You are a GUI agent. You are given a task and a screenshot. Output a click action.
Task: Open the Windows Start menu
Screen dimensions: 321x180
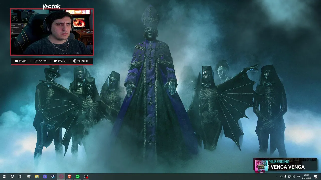pos(4,177)
